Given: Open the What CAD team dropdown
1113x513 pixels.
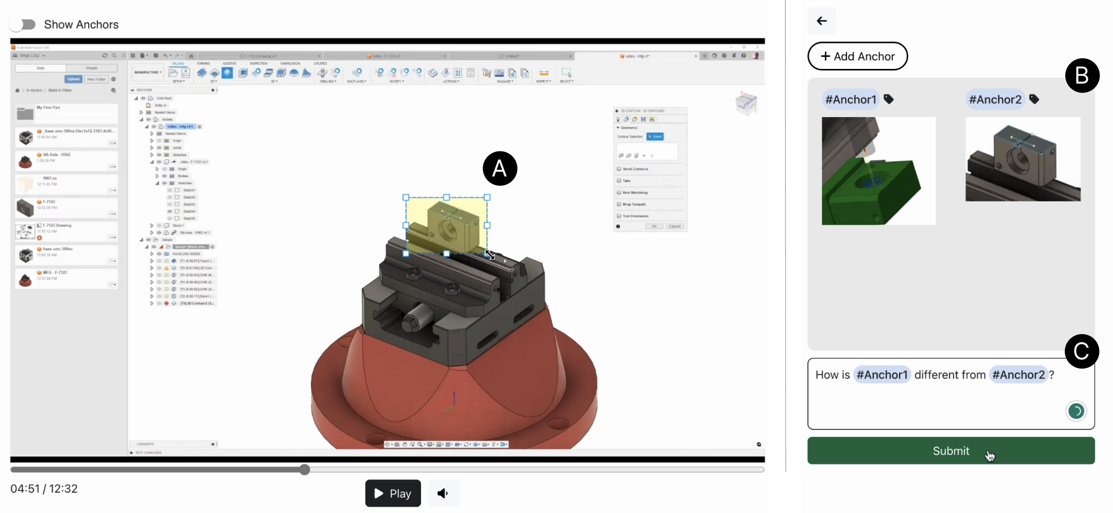Looking at the screenshot, I should coord(32,55).
